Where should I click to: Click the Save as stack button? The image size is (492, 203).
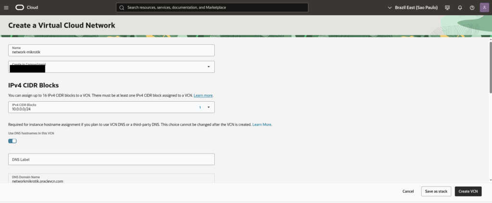pos(436,191)
